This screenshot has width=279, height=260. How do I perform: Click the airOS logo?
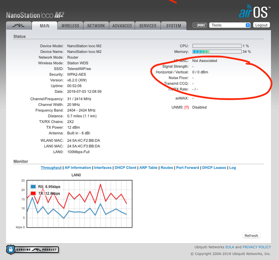click(x=255, y=12)
